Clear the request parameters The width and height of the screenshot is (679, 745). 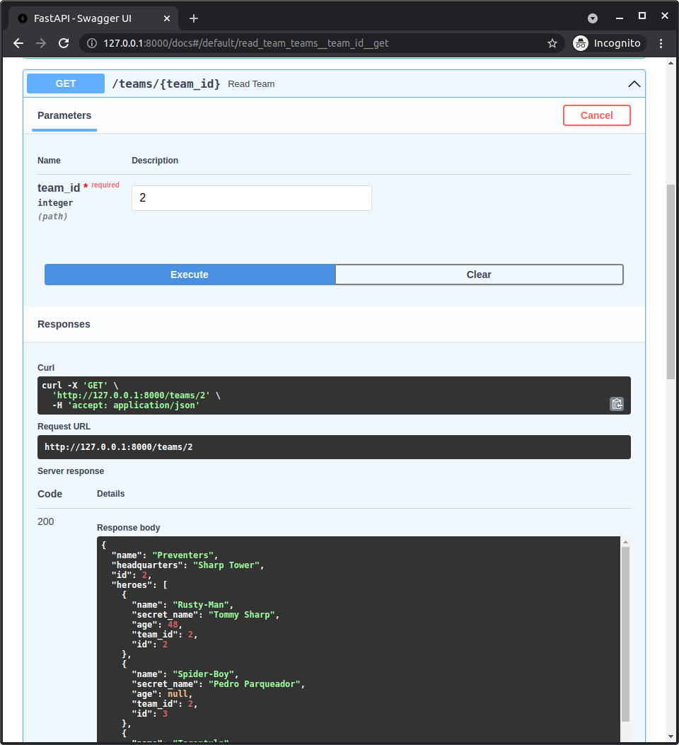click(x=479, y=275)
